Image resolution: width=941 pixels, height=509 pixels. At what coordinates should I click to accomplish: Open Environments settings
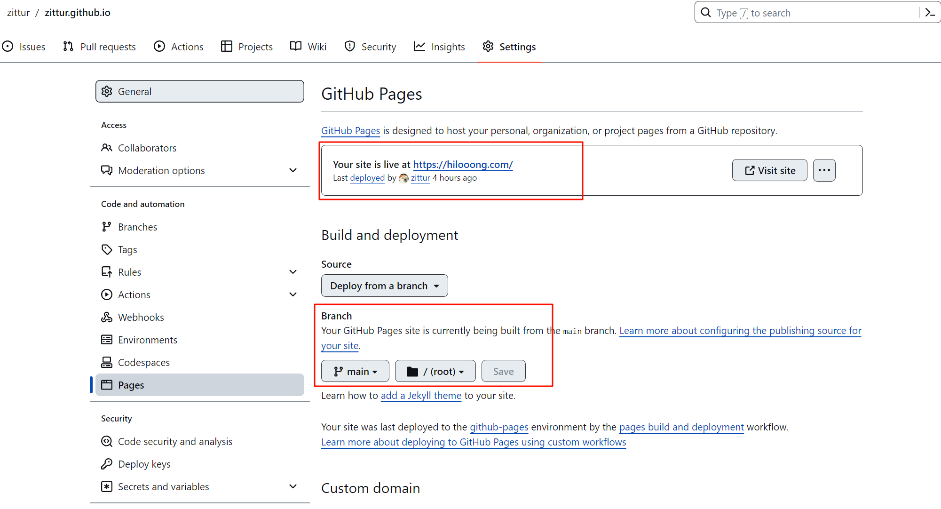pos(200,340)
